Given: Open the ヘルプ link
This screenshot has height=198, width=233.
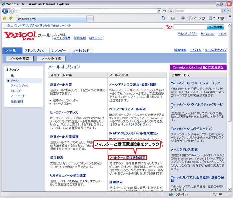Looking at the screenshot, I should (222, 34).
